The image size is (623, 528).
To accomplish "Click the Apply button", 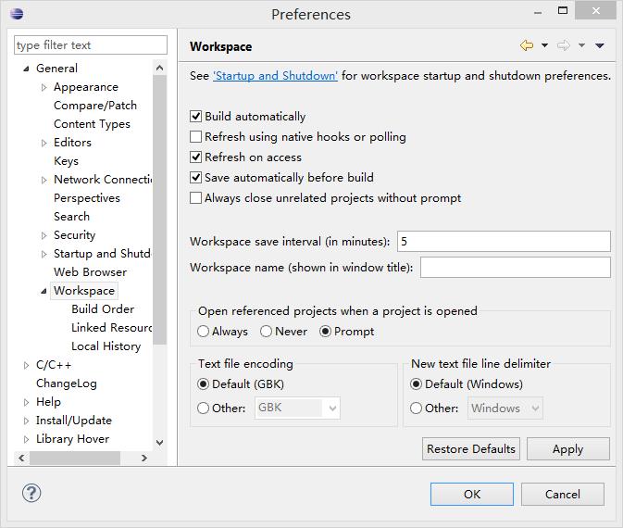I will click(x=568, y=449).
